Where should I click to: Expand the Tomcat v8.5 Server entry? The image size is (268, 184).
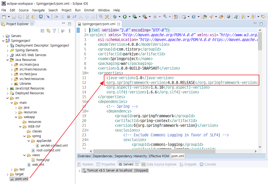(79, 171)
